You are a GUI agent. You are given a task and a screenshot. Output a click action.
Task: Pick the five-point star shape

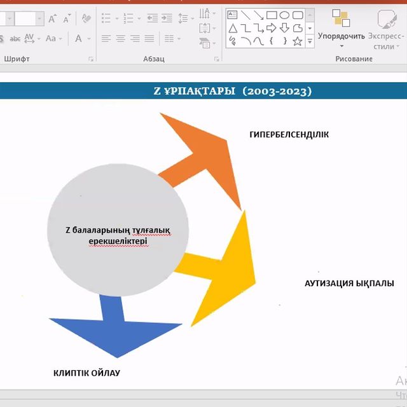[x=297, y=41]
